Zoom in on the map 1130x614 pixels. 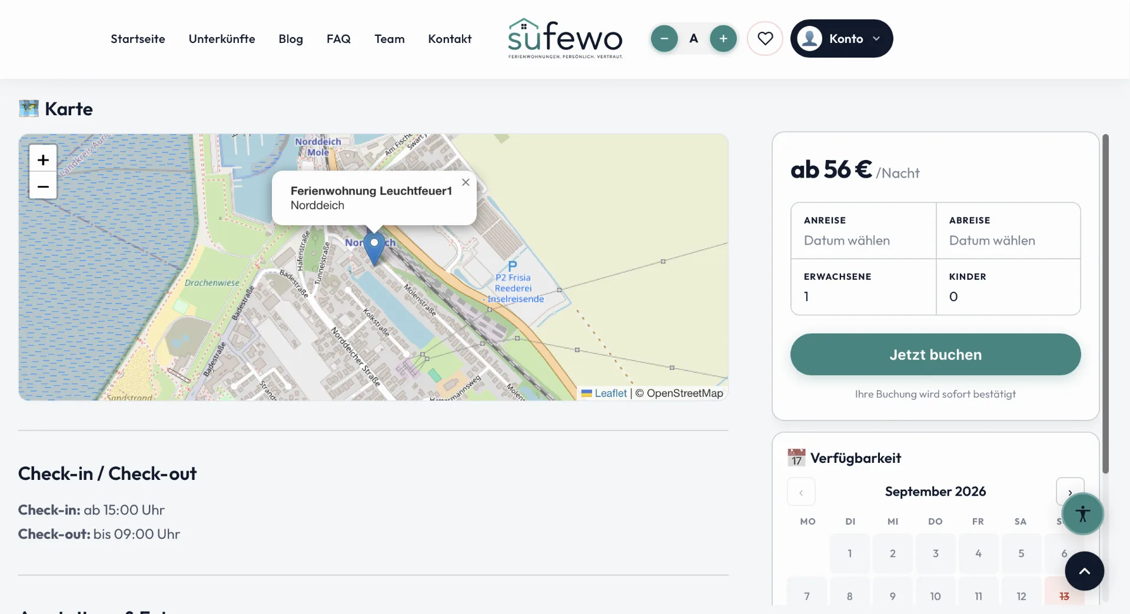pyautogui.click(x=43, y=159)
